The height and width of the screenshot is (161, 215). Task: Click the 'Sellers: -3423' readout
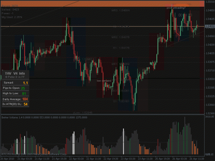pyautogui.click(x=10, y=10)
